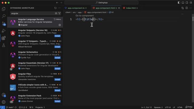Change end of line via LF
Image resolution: width=194 pixels, height=109 pixels.
[174, 107]
